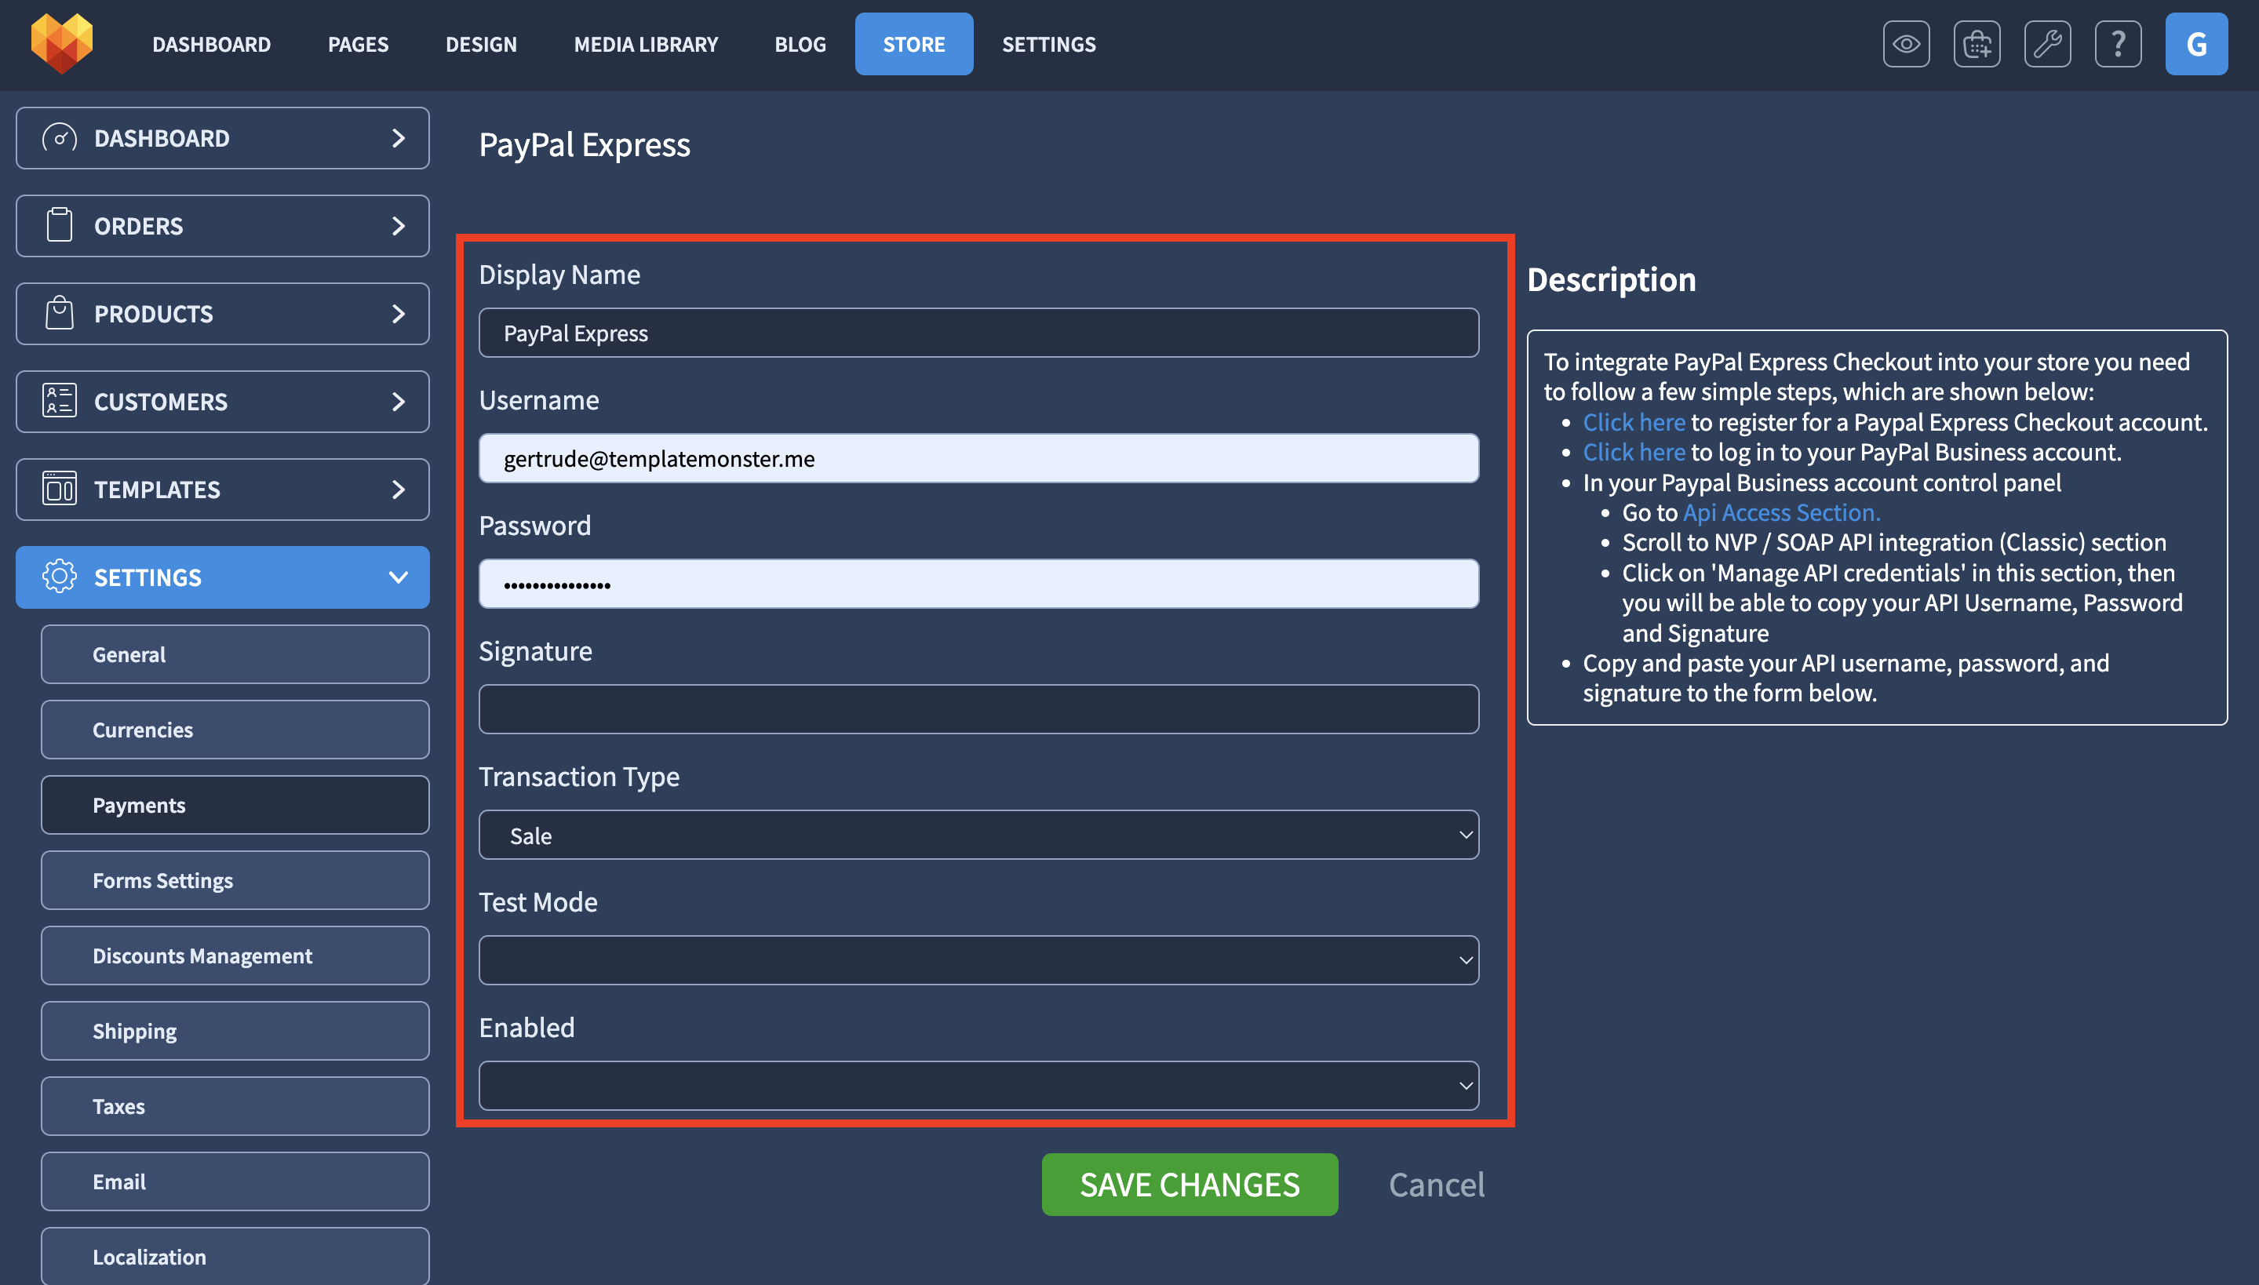Image resolution: width=2259 pixels, height=1285 pixels.
Task: Focus the Username input field
Action: tap(978, 458)
